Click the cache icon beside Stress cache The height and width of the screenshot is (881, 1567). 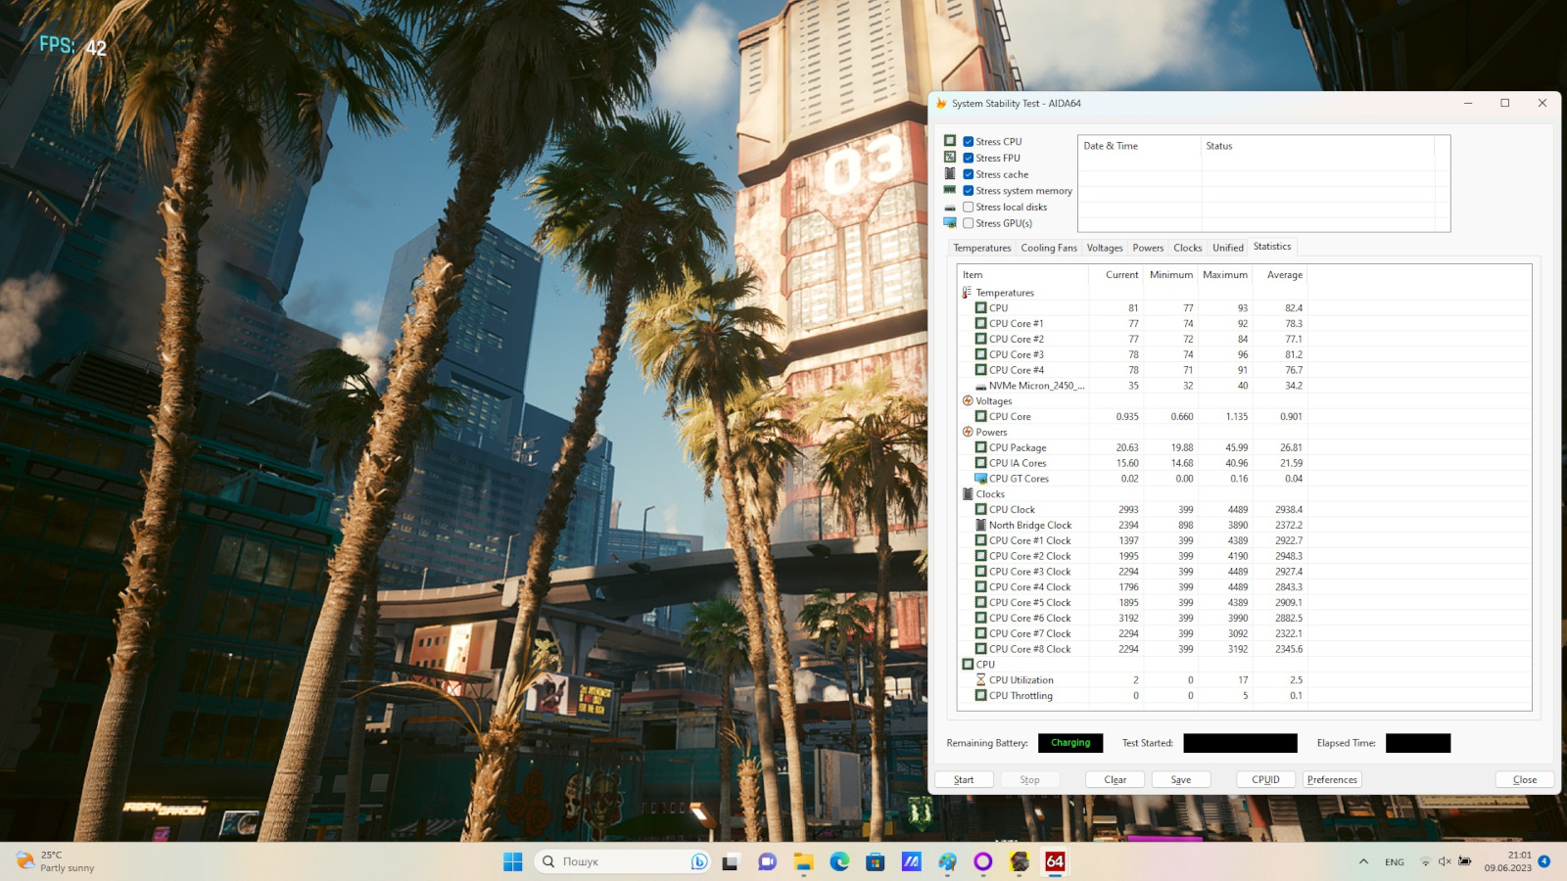tap(950, 174)
